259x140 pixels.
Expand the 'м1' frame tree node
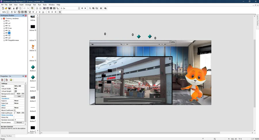(4, 24)
